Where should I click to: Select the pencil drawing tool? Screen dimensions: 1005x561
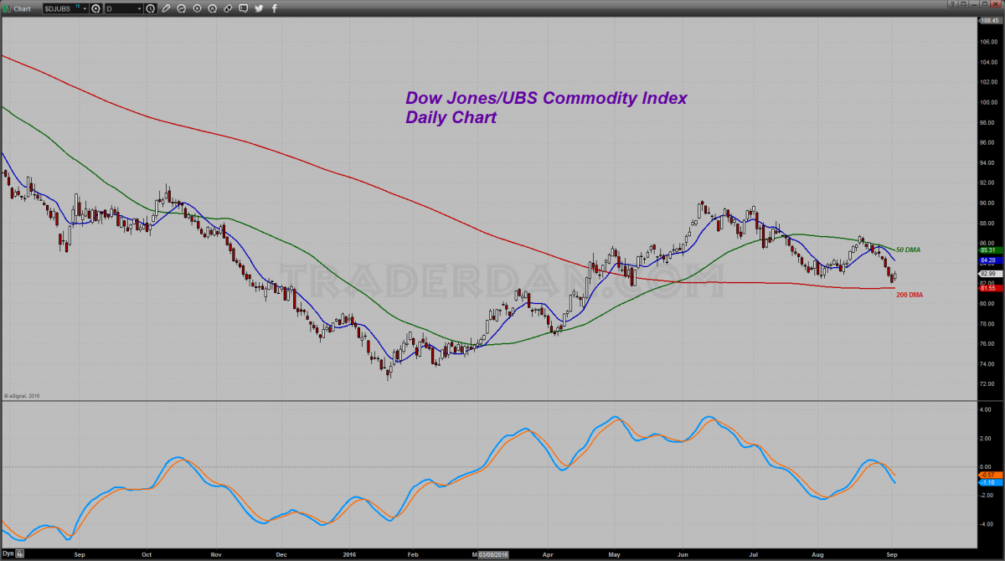point(166,8)
